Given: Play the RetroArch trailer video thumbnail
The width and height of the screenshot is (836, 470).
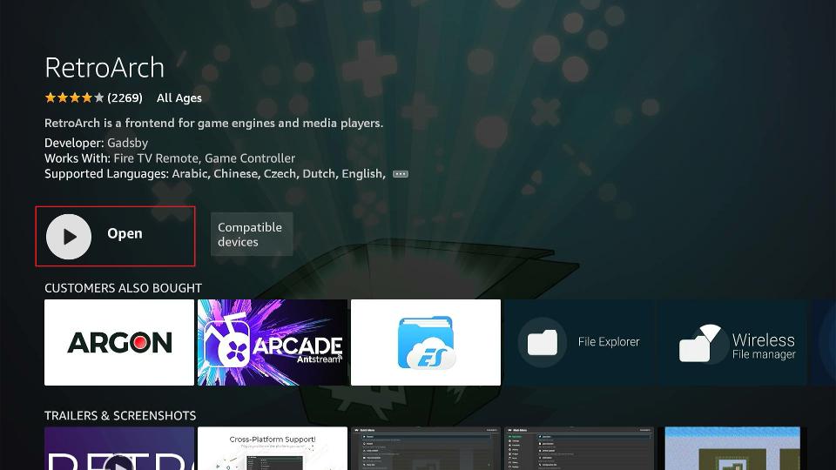Looking at the screenshot, I should 119,448.
